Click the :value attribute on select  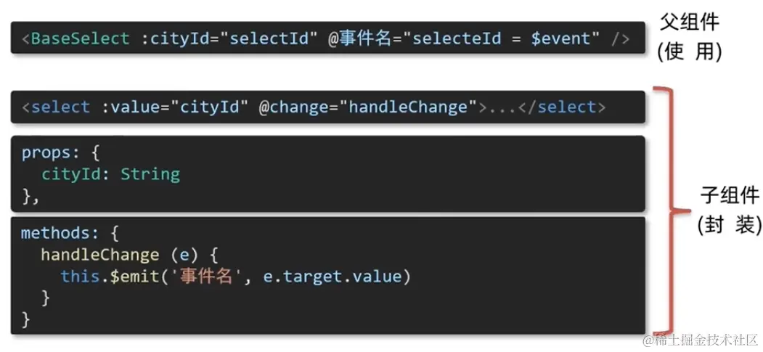(129, 107)
